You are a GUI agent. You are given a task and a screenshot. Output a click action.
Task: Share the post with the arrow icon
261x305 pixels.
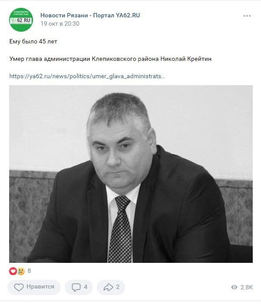pos(108,287)
